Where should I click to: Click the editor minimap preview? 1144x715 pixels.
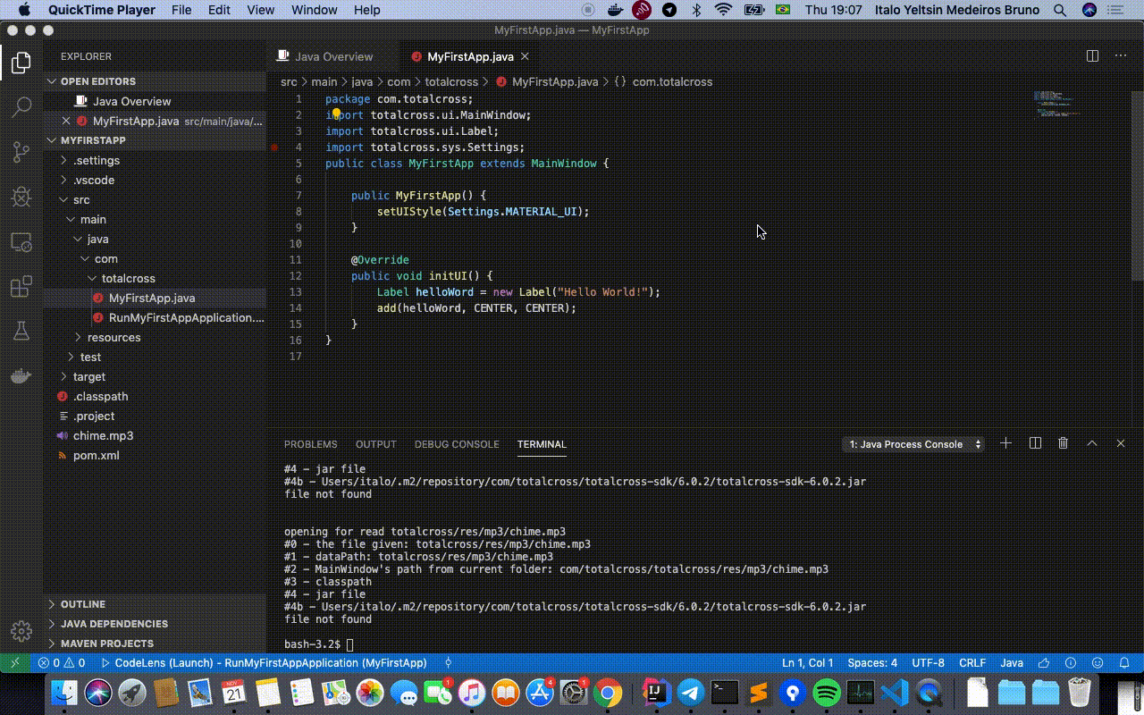tap(1057, 105)
